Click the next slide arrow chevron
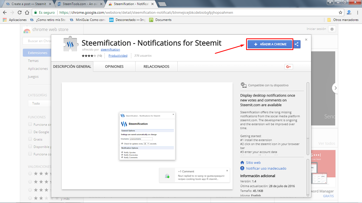This screenshot has width=362, height=203. tap(335, 88)
